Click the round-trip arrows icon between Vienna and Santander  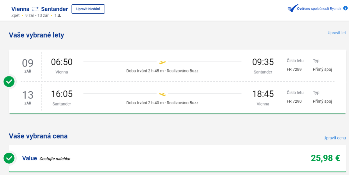click(x=35, y=9)
